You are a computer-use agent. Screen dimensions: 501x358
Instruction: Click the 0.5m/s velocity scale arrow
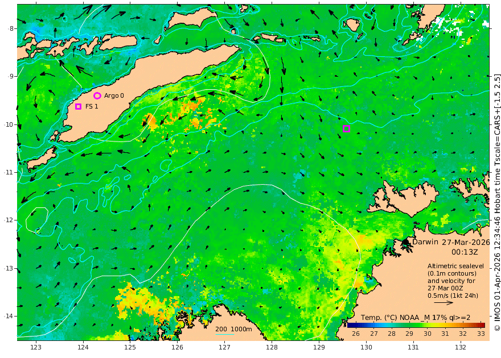click(x=443, y=302)
